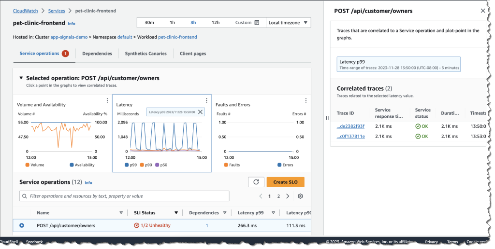495x249 pixels.
Task: Toggle the p99 legend series
Action: [130, 165]
